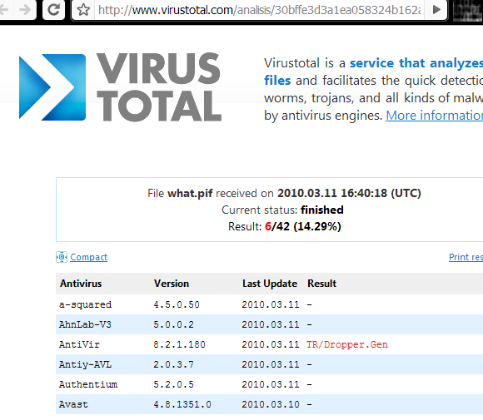Click the Compact view icon
This screenshot has width=483, height=420.
click(62, 257)
